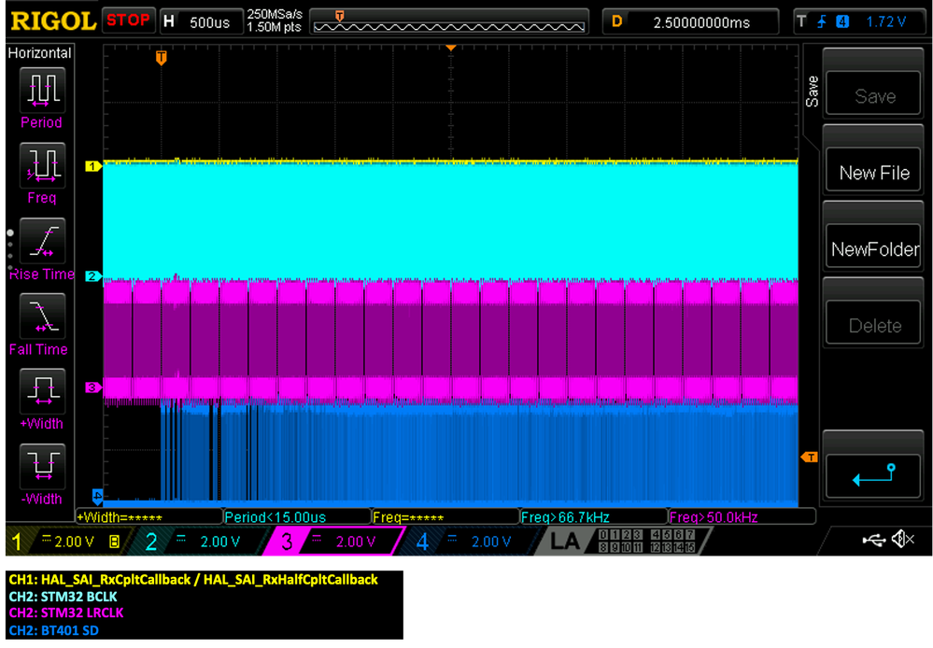Click the muted speaker icon
This screenshot has height=648, width=933.
click(x=902, y=538)
